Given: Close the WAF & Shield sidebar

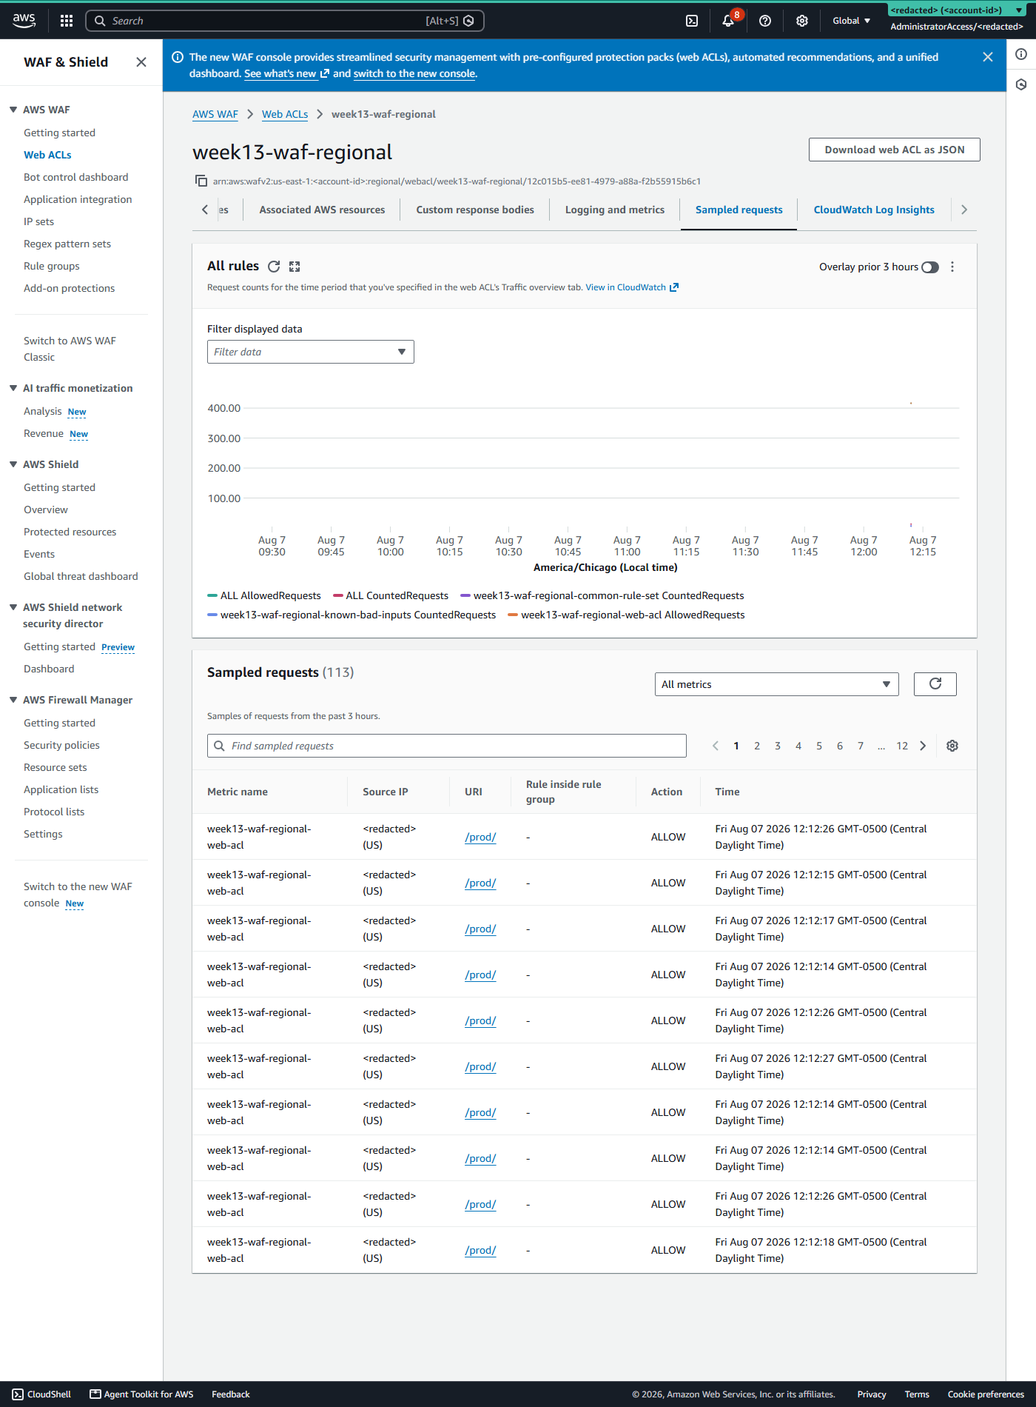Looking at the screenshot, I should pyautogui.click(x=141, y=62).
